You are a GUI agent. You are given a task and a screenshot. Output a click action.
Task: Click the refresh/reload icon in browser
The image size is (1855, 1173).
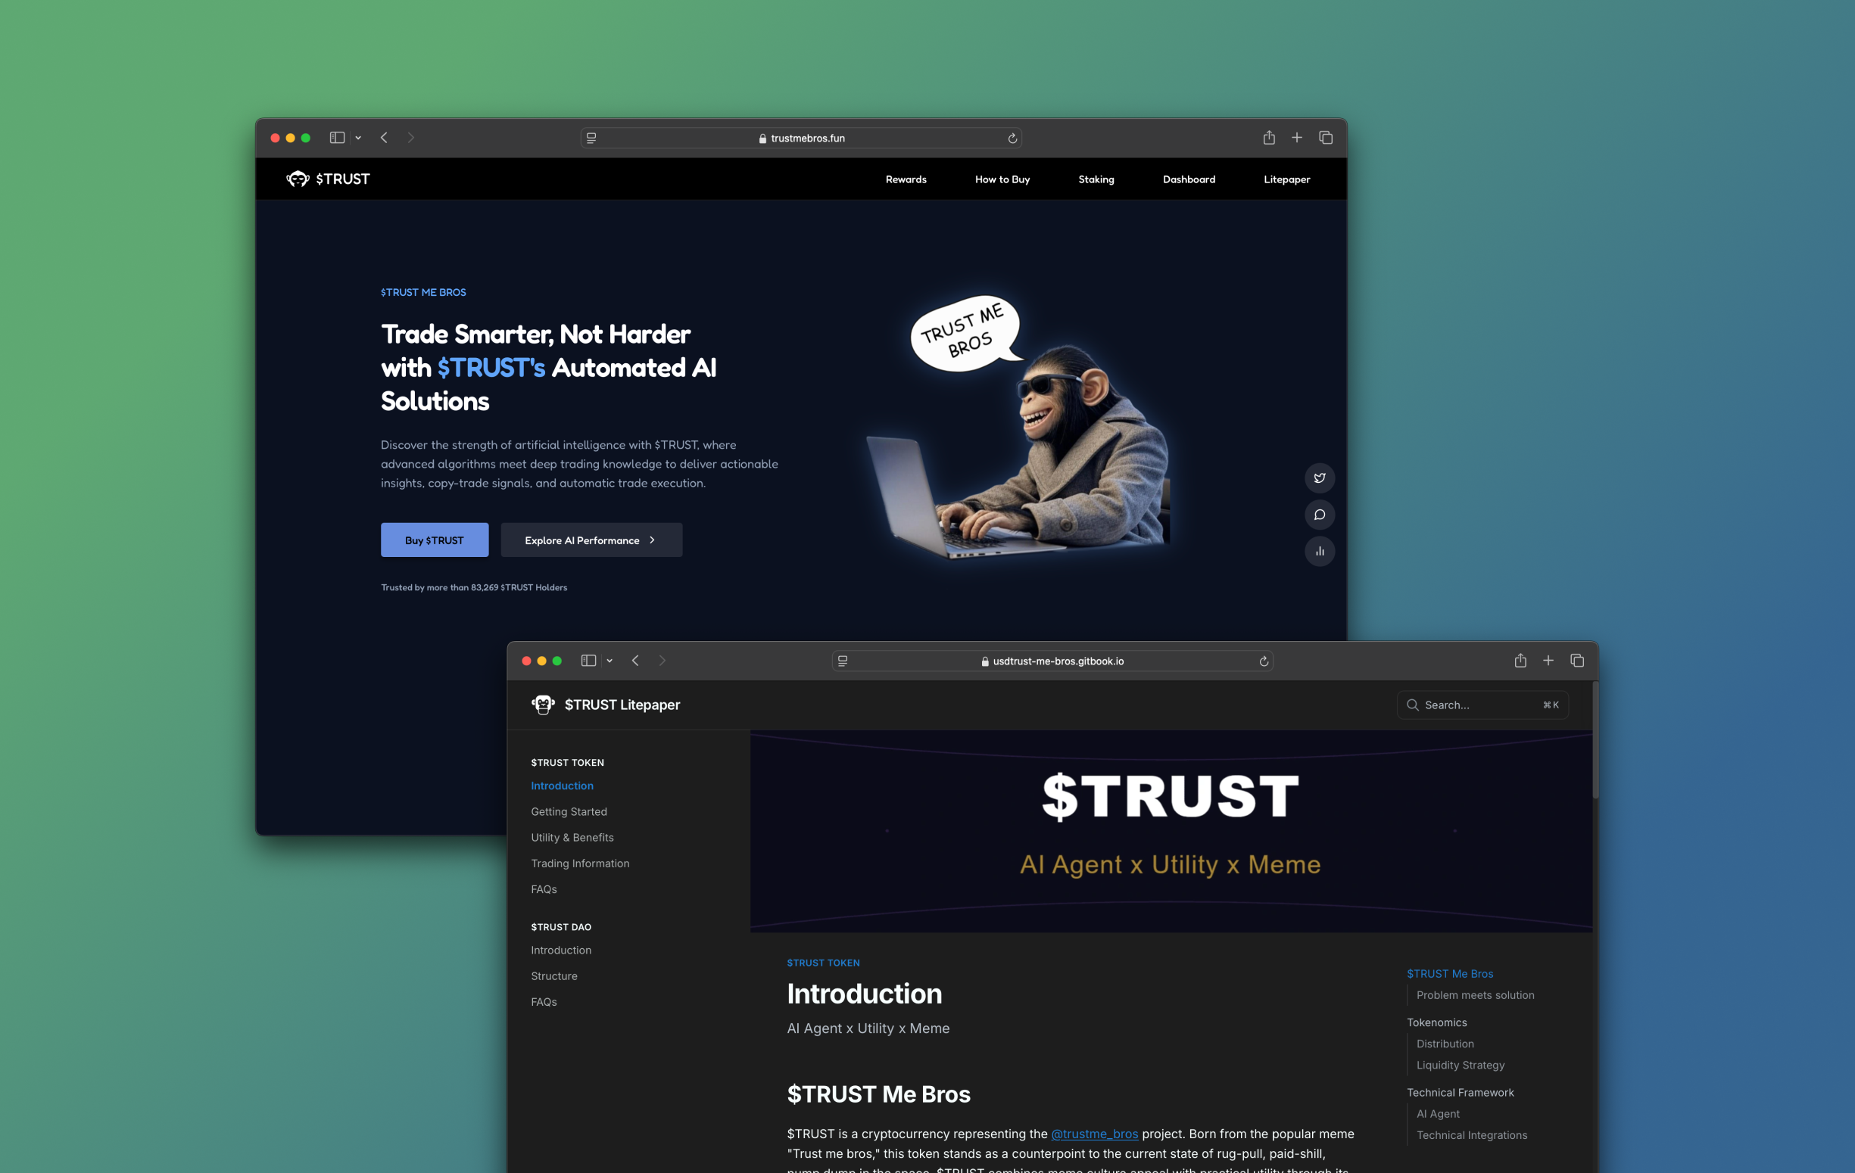(x=1013, y=138)
